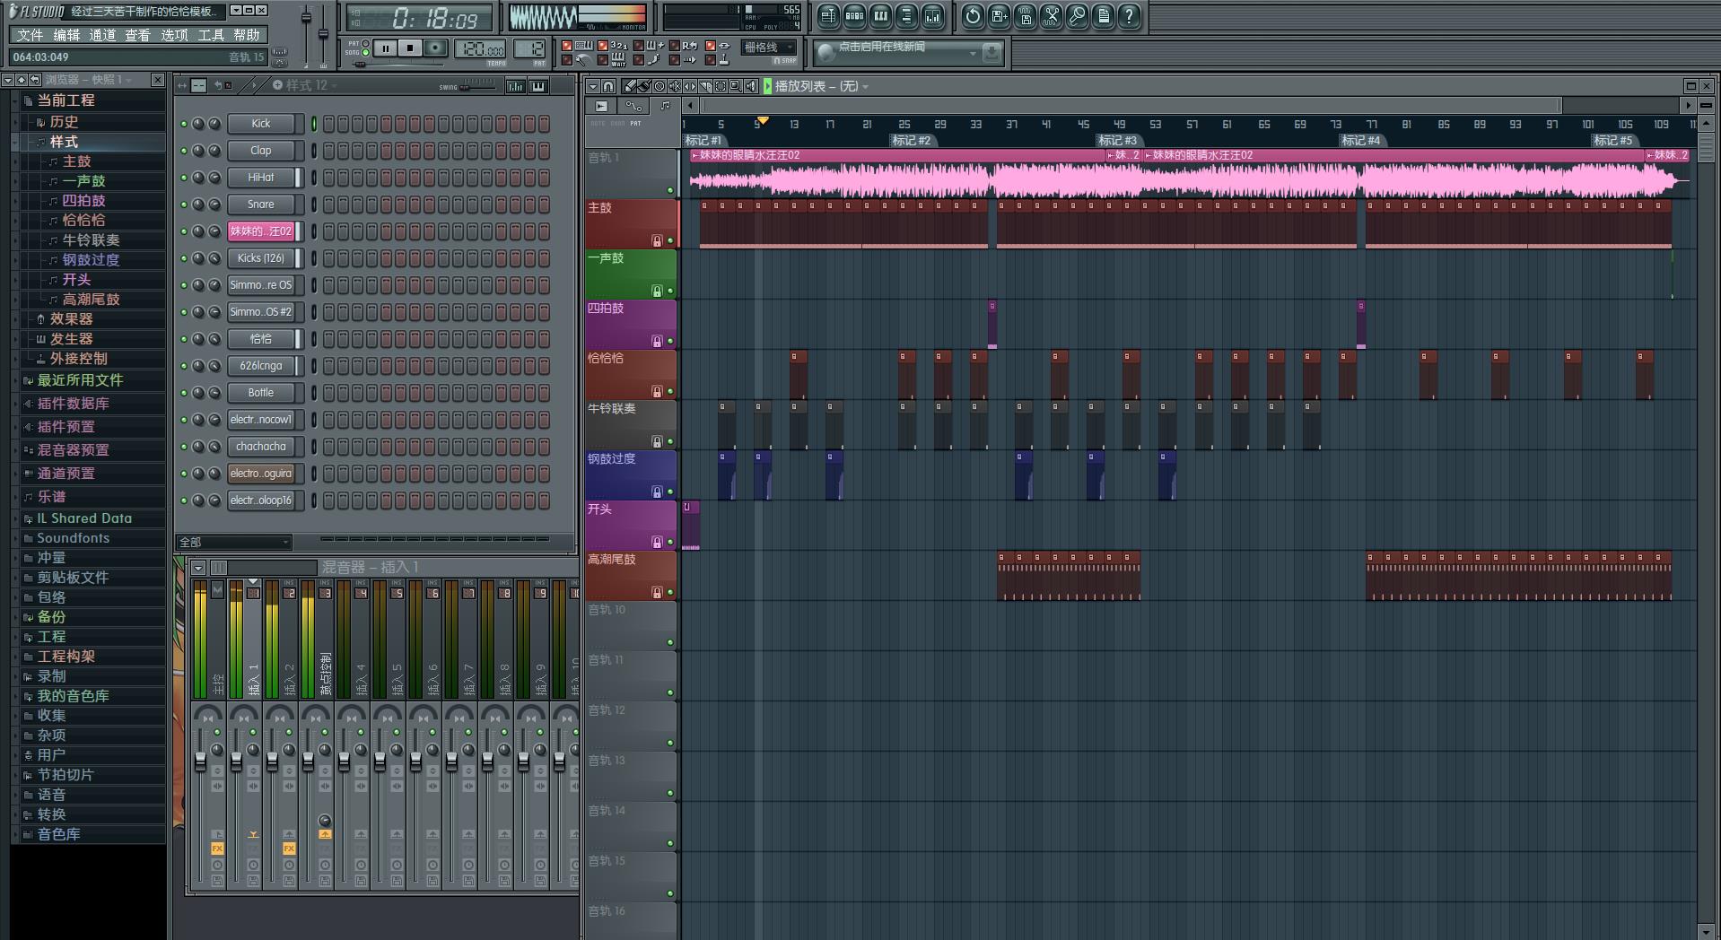Open the playlist options menu arrow
The height and width of the screenshot is (940, 1721).
pos(592,86)
